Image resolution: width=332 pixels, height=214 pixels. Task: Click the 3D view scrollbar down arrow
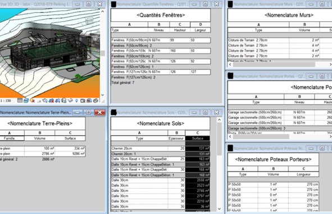pyautogui.click(x=103, y=95)
